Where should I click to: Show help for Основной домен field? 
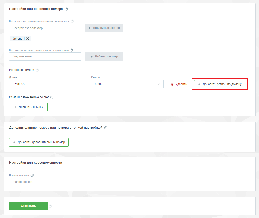pyautogui.click(x=32, y=175)
